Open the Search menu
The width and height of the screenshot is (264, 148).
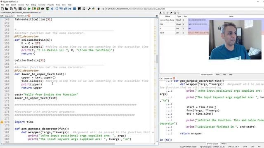[14, 5]
